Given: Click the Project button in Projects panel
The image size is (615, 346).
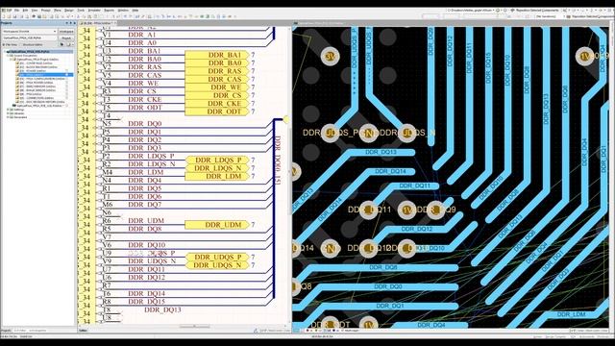Looking at the screenshot, I should [66, 38].
